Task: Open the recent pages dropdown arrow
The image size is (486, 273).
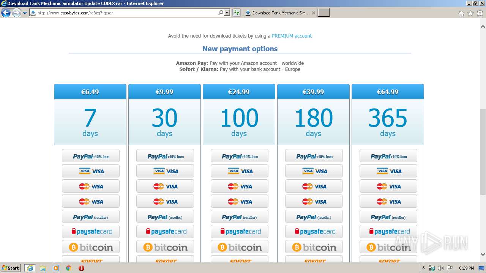Action: pos(25,13)
